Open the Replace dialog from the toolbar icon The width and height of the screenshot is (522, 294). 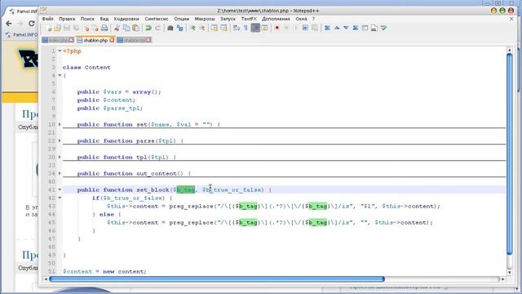click(179, 28)
